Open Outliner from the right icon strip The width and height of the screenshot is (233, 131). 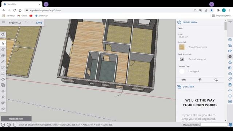[230, 45]
